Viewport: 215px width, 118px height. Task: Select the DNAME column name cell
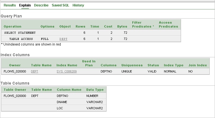pos(62,102)
